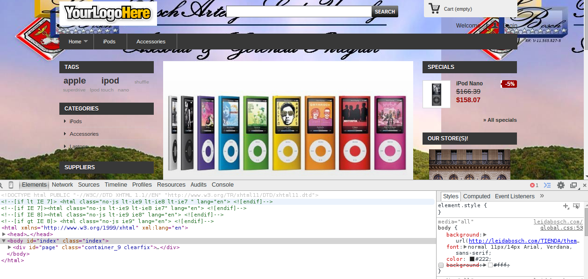Close the DevTools panel

click(585, 185)
